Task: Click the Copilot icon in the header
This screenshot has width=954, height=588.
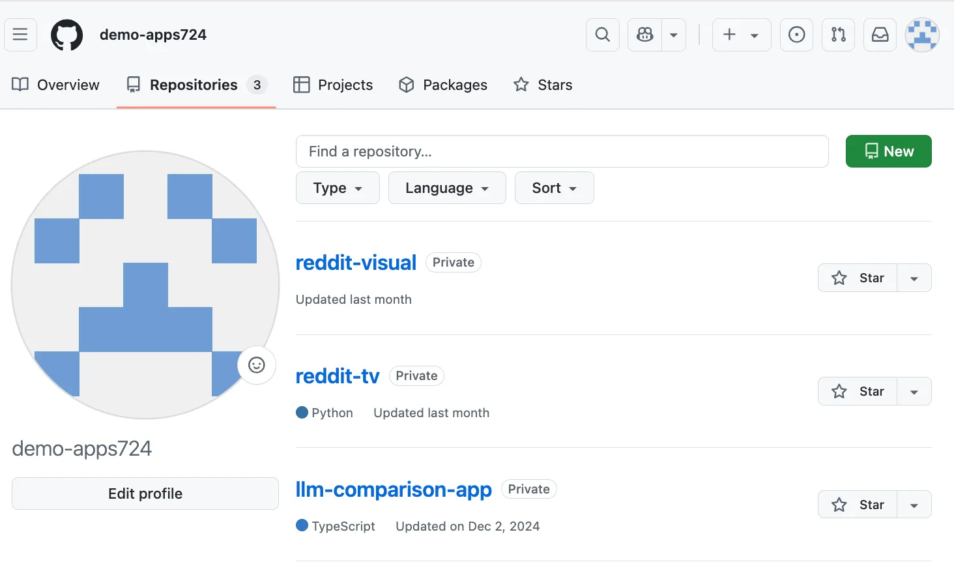Action: (644, 35)
